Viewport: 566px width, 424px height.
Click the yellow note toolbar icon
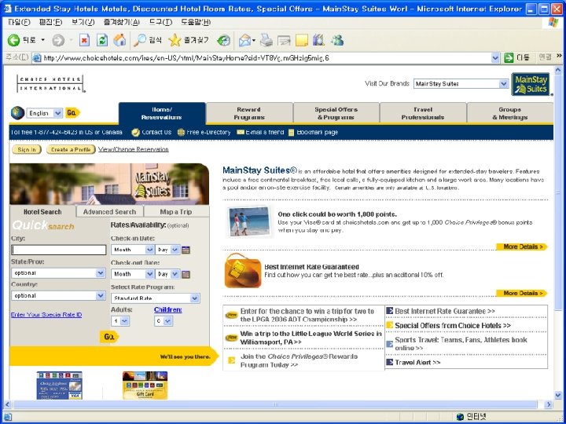302,40
